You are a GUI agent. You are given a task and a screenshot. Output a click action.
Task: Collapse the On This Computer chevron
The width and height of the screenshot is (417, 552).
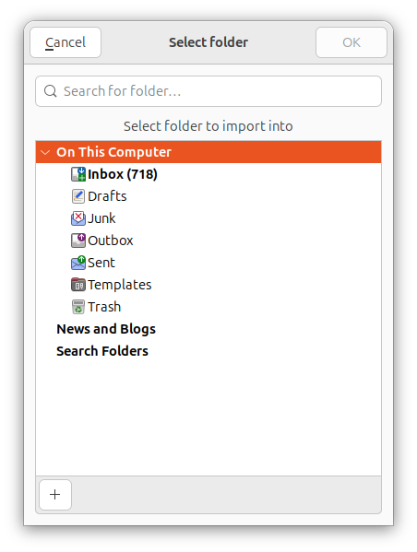[45, 152]
